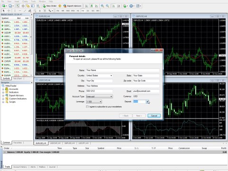Open the Deposit amount dropdown arrow
This screenshot has height=171, width=228.
click(x=148, y=102)
